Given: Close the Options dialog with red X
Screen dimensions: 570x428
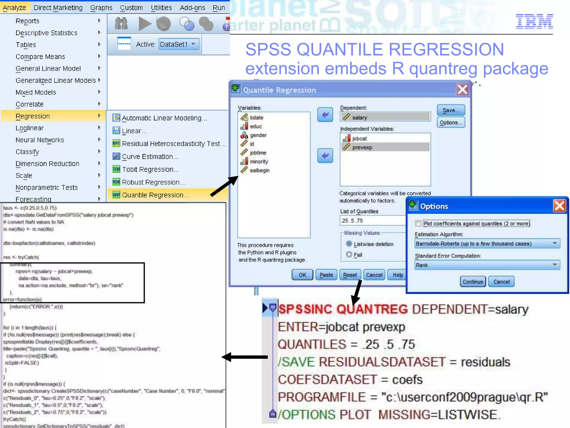Looking at the screenshot, I should (x=560, y=206).
